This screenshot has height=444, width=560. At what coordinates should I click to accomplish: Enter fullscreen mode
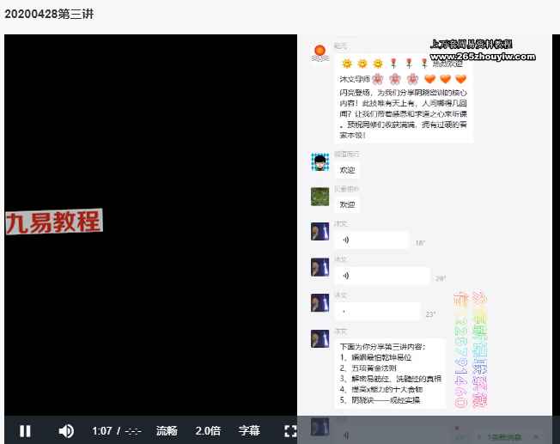pos(290,430)
